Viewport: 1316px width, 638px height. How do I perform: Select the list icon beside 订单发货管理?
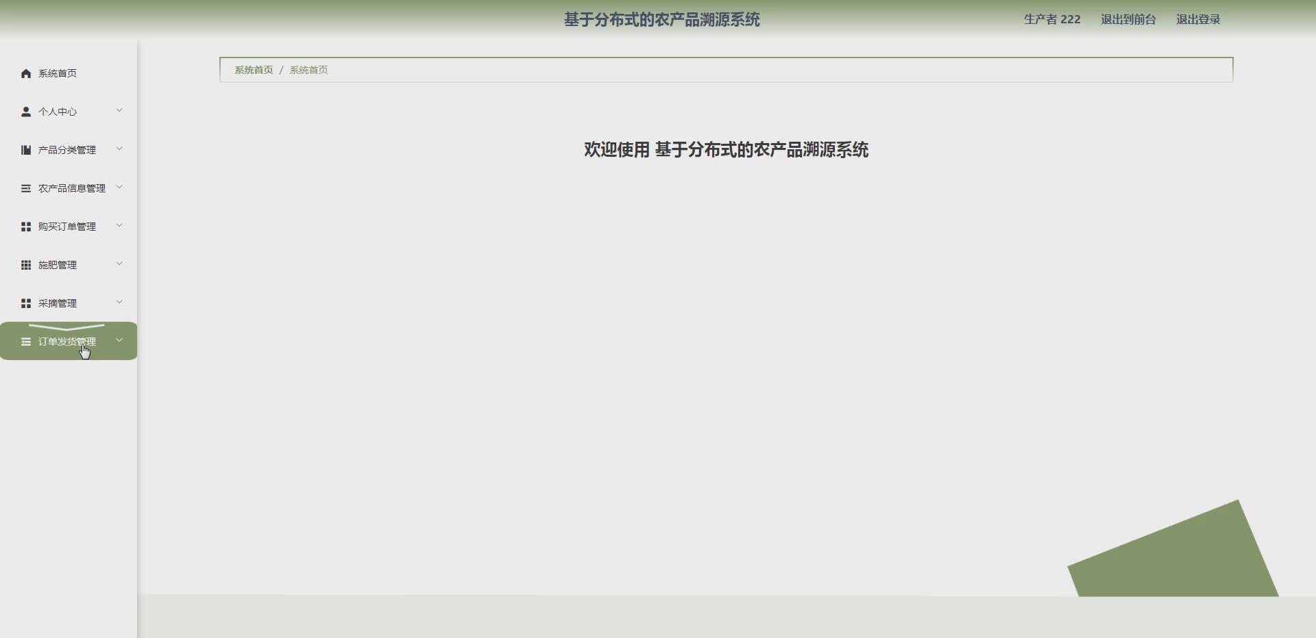coord(26,341)
